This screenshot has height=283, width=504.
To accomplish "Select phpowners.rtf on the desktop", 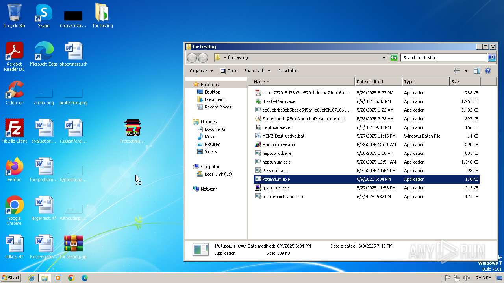I will pos(73,54).
